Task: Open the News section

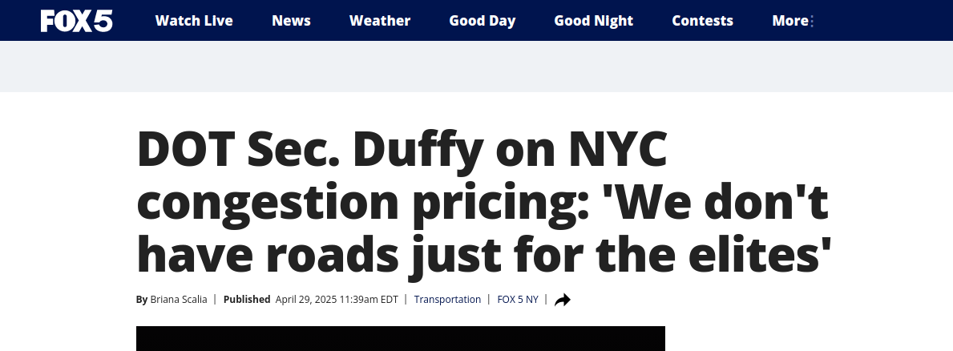Action: coord(291,21)
